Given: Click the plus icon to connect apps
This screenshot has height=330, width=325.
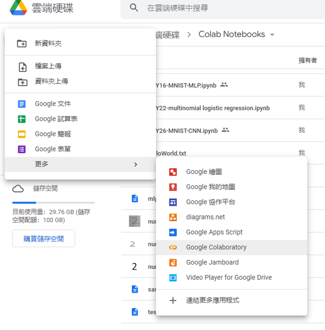Looking at the screenshot, I should [173, 301].
